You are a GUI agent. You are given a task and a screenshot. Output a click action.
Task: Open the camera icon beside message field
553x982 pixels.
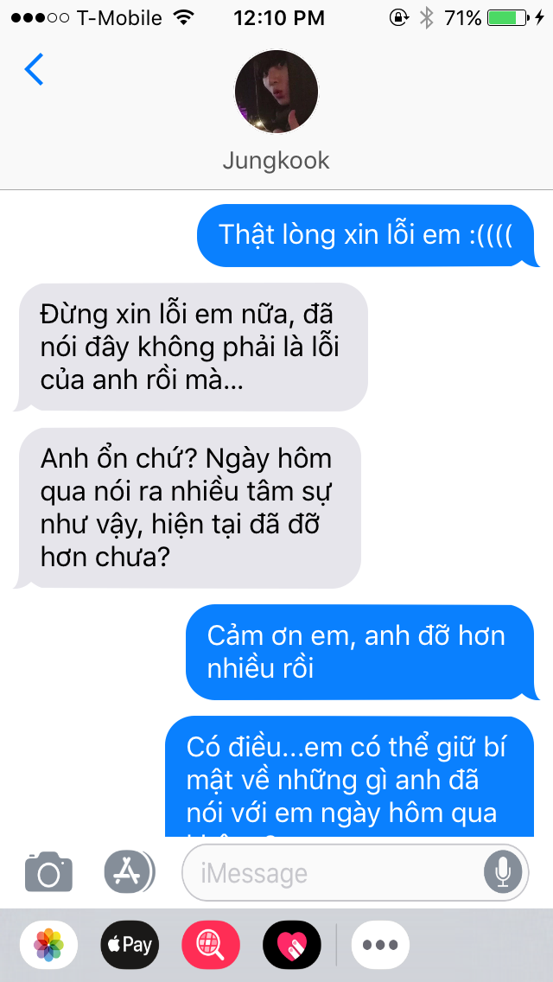coord(48,871)
